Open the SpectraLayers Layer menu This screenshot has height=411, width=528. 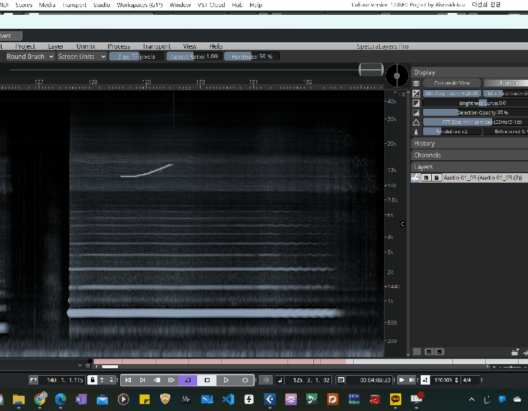coord(55,46)
